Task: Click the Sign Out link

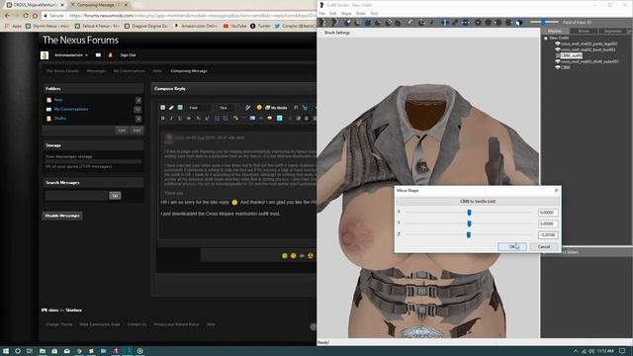Action: (128, 55)
